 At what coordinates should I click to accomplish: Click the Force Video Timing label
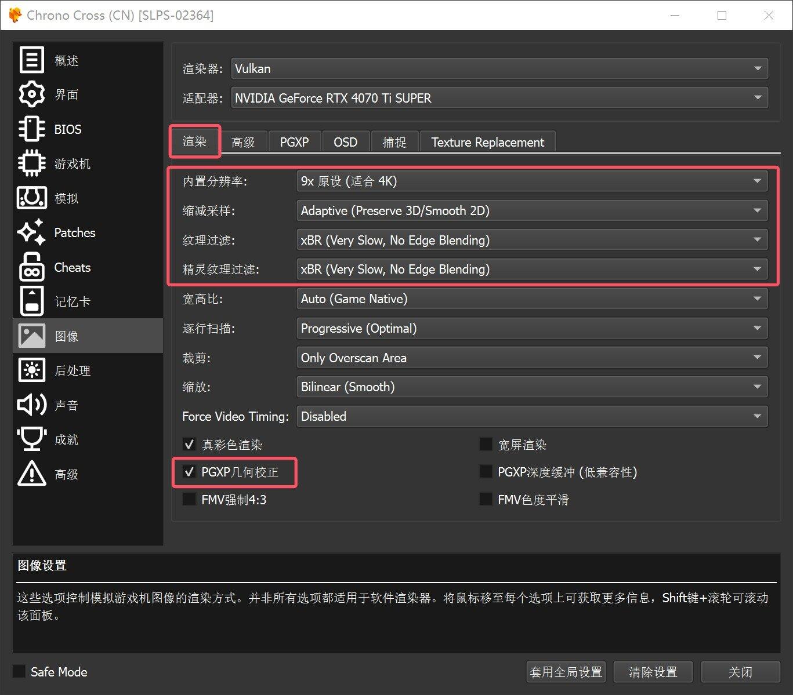(236, 416)
